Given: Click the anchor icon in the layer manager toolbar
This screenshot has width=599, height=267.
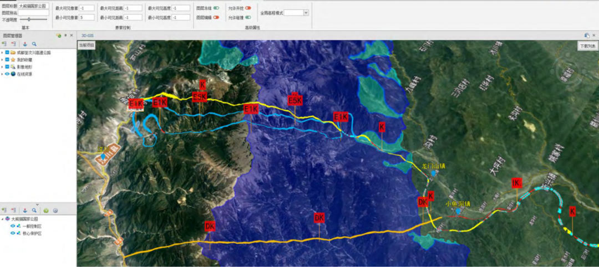Looking at the screenshot, I should tap(25, 44).
